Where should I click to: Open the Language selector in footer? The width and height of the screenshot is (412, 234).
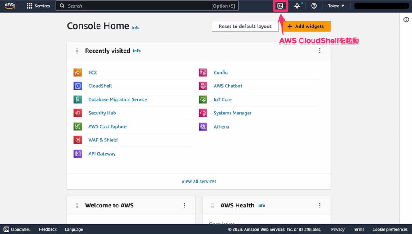click(74, 229)
